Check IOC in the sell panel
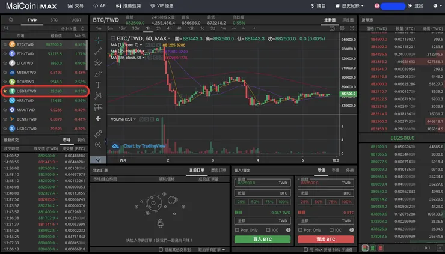 click(331, 230)
